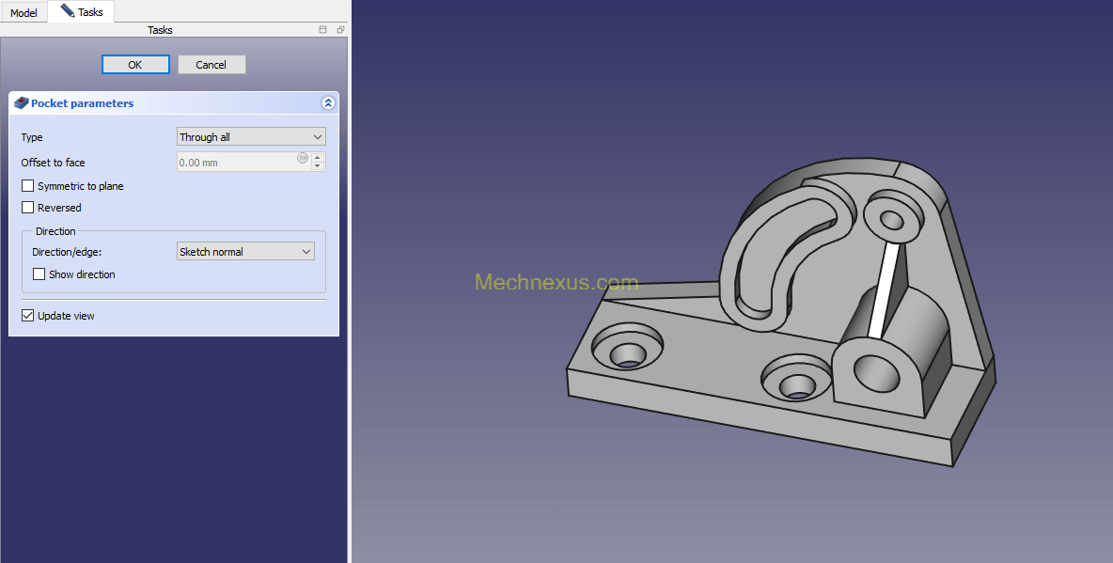Enable Symmetric to plane checkbox

[28, 186]
